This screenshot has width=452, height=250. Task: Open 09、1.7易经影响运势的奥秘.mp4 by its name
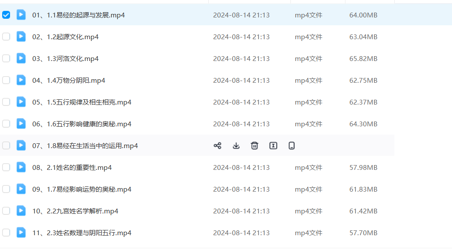82,189
